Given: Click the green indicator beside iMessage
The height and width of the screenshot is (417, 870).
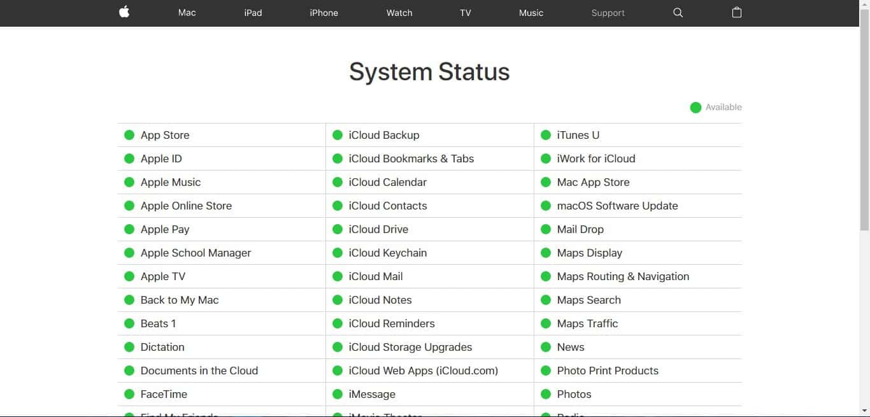Looking at the screenshot, I should click(338, 394).
